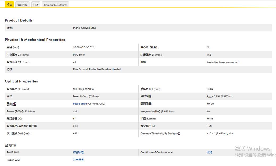Open the Fused Silica link

coord(80,104)
